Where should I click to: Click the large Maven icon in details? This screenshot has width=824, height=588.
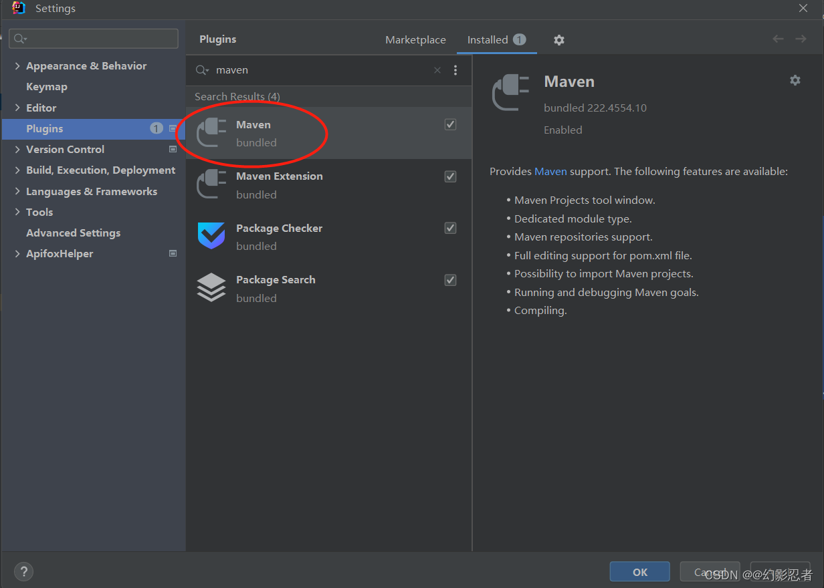pos(510,92)
